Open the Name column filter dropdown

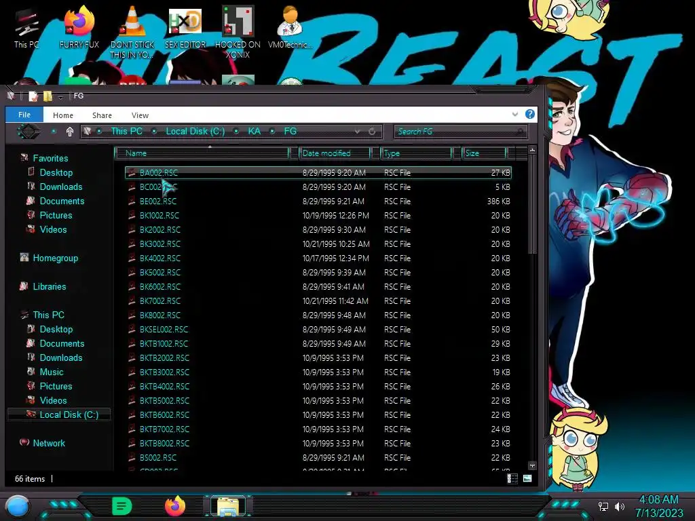(293, 153)
